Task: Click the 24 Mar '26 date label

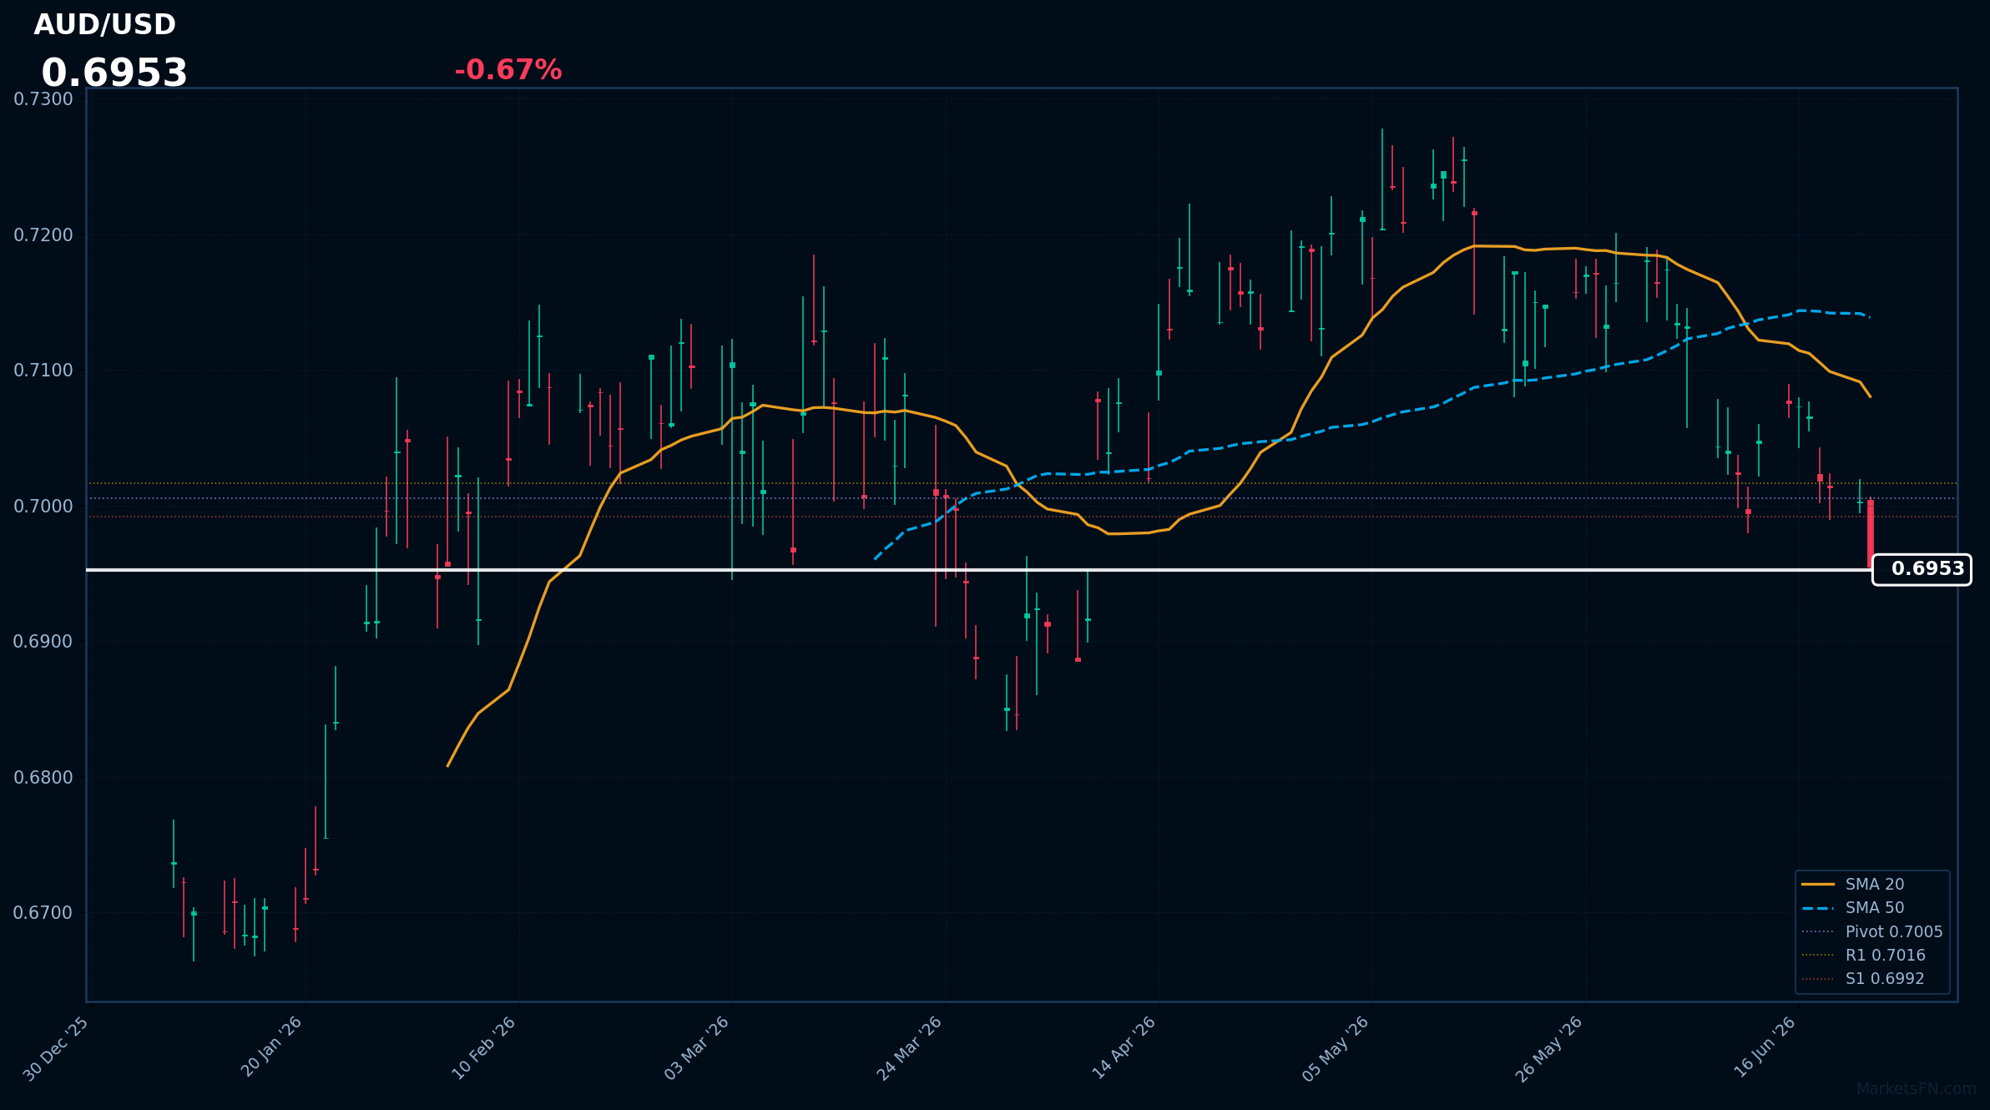Action: tap(910, 1048)
